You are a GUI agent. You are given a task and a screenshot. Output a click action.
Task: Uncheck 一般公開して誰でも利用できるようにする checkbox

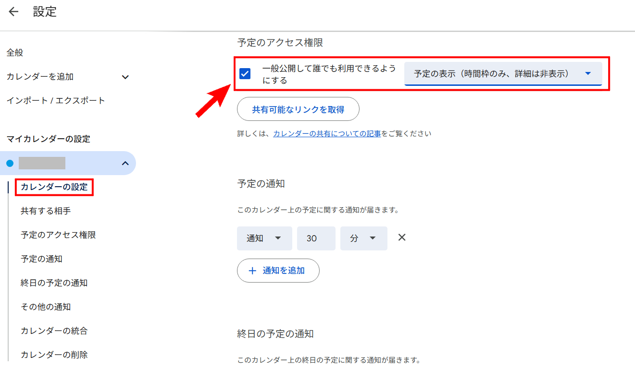click(x=245, y=74)
